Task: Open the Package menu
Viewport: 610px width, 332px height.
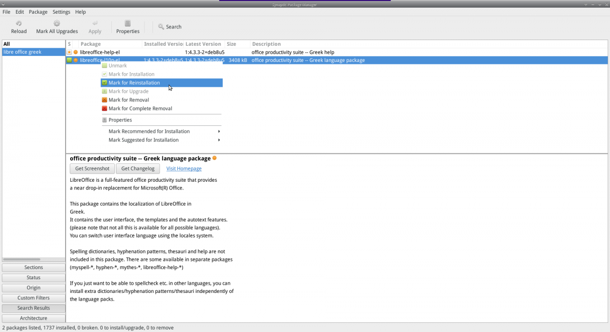Action: coord(38,12)
